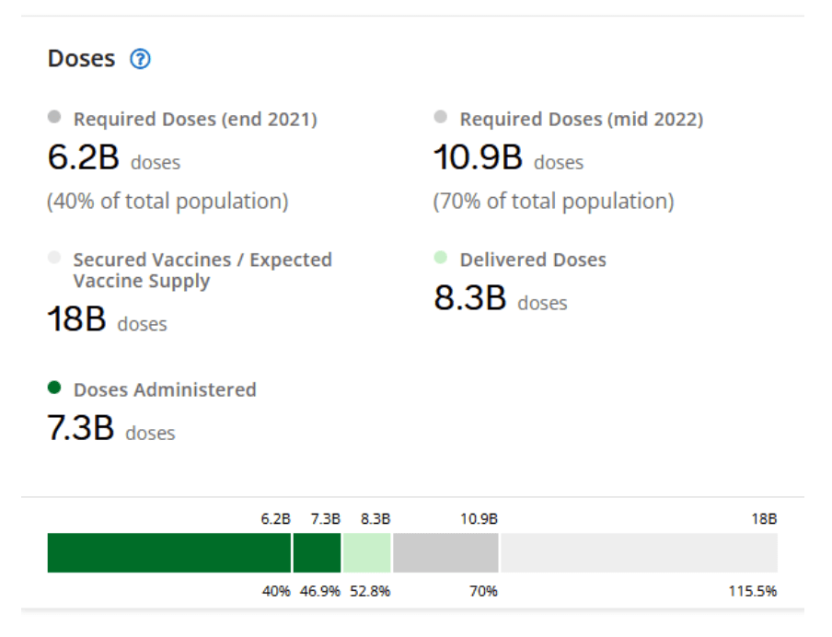Click the large 10.9B doses value
Screen dimensions: 832x637
coord(478,159)
